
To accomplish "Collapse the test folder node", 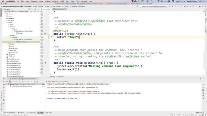I will pyautogui.click(x=9, y=35).
